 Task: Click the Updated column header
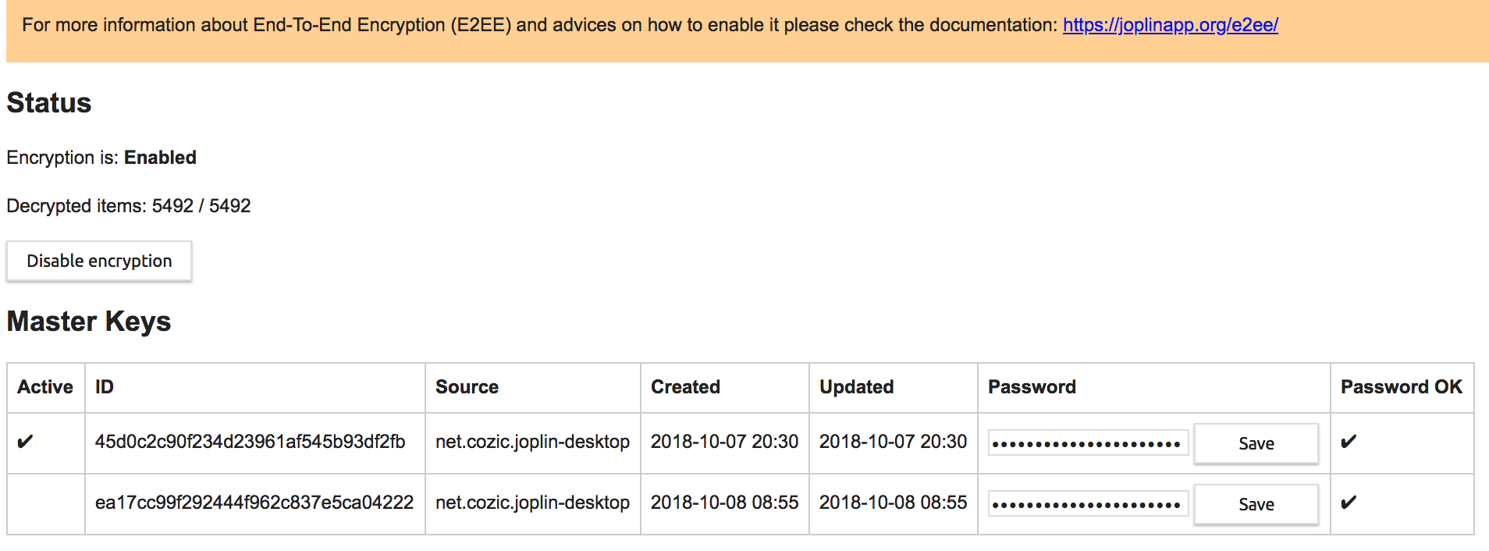pyautogui.click(x=856, y=387)
